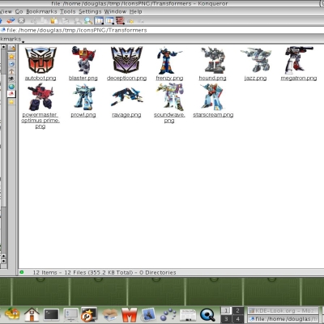Viewport: 324px width, 324px height.
Task: Select ravage.png thumbnail
Action: tap(126, 97)
